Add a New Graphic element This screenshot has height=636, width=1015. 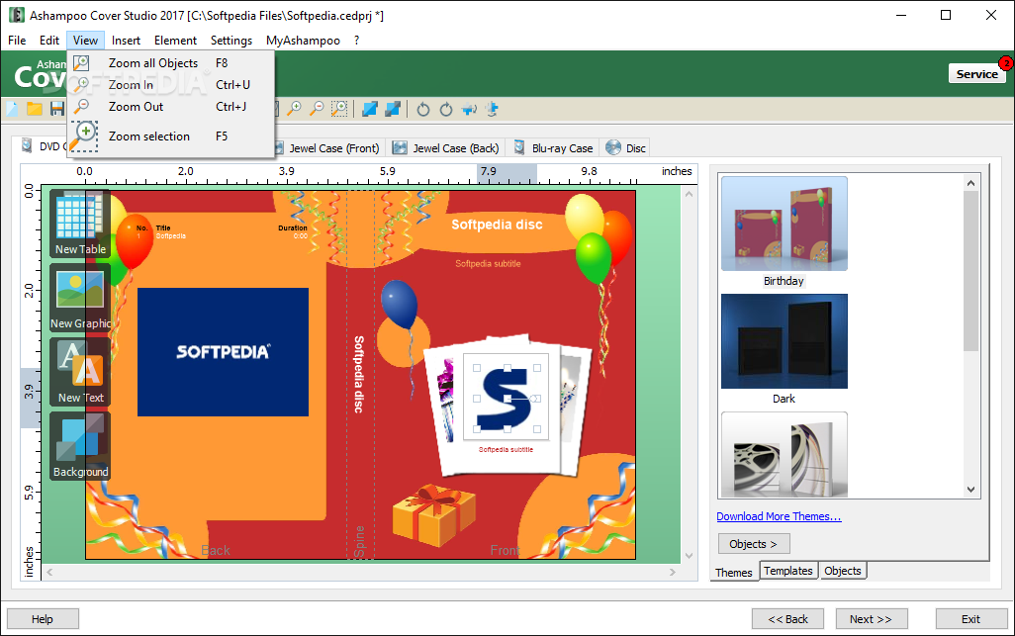[x=80, y=299]
